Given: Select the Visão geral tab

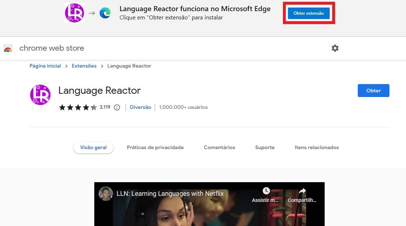Looking at the screenshot, I should point(93,148).
